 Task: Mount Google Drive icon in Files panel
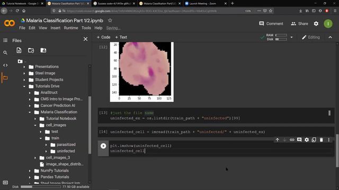point(43,50)
